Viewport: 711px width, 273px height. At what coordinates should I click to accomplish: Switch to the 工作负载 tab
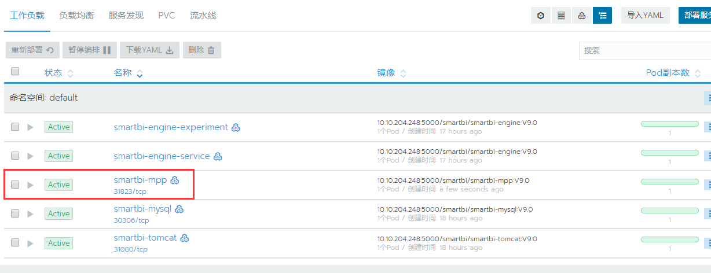pyautogui.click(x=27, y=16)
